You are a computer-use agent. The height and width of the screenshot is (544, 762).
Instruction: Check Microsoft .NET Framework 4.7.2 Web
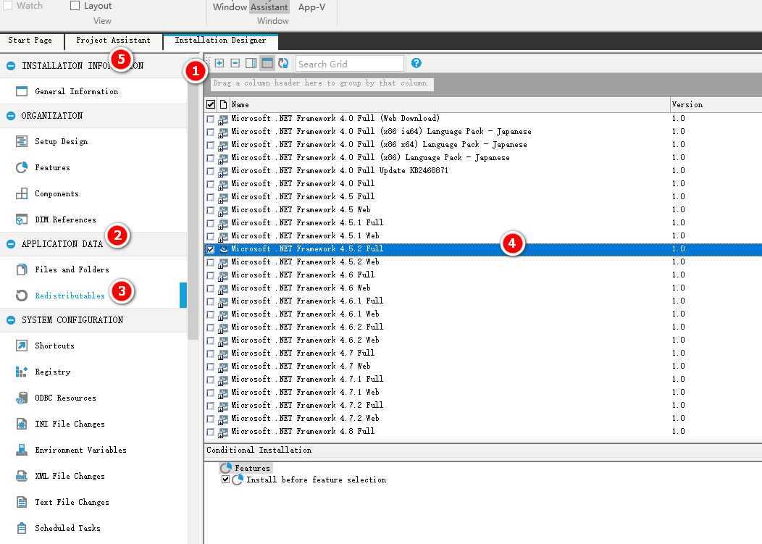[211, 419]
